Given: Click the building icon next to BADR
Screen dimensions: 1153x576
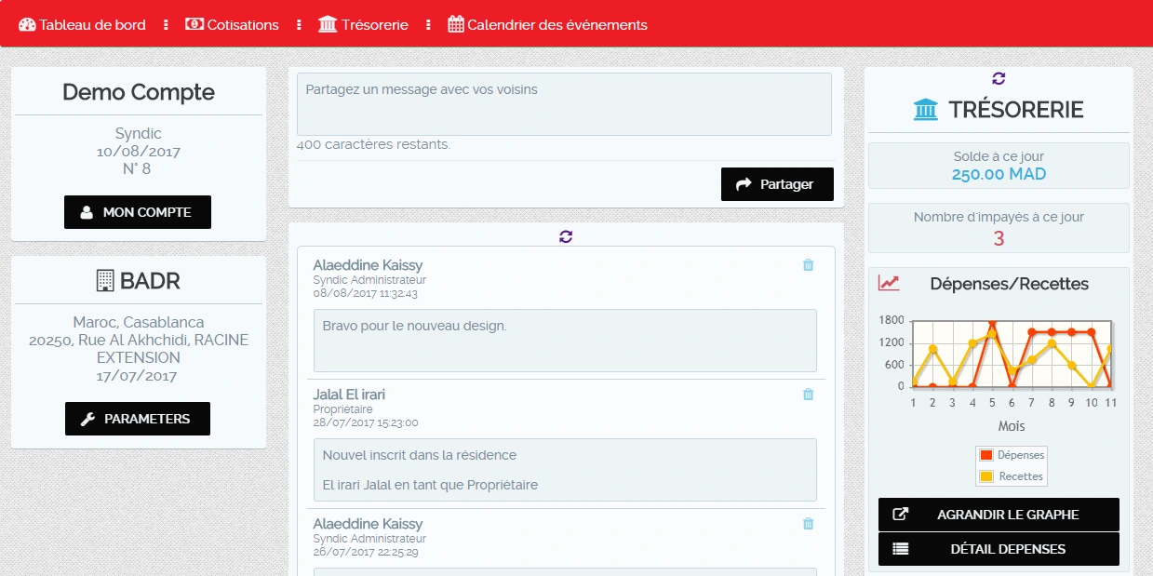Looking at the screenshot, I should (x=105, y=280).
